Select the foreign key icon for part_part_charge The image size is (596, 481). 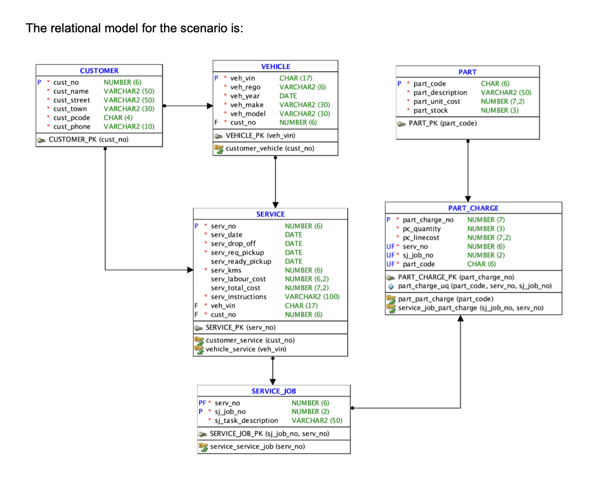tap(391, 299)
